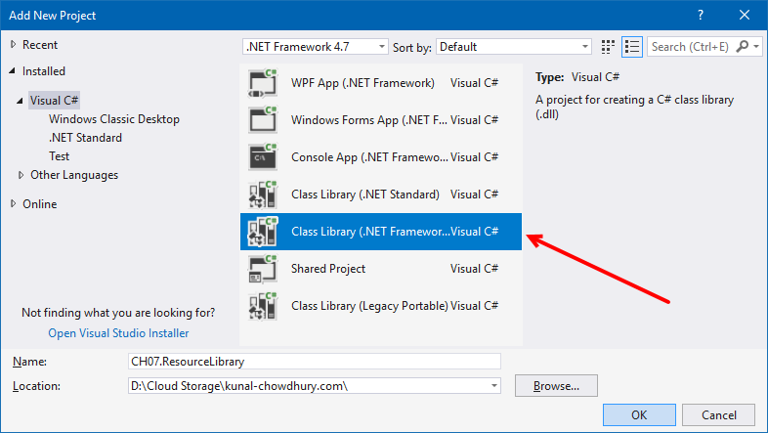This screenshot has height=433, width=768.
Task: Select Class Library (.NET Standard) template name
Action: click(x=365, y=195)
